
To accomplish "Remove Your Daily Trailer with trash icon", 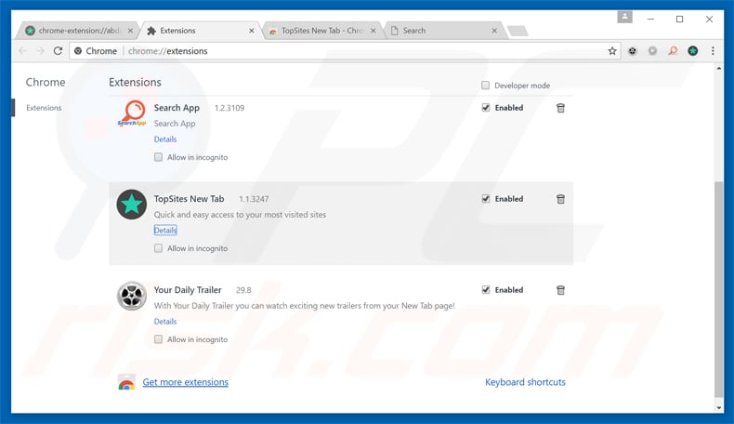I will pos(560,290).
